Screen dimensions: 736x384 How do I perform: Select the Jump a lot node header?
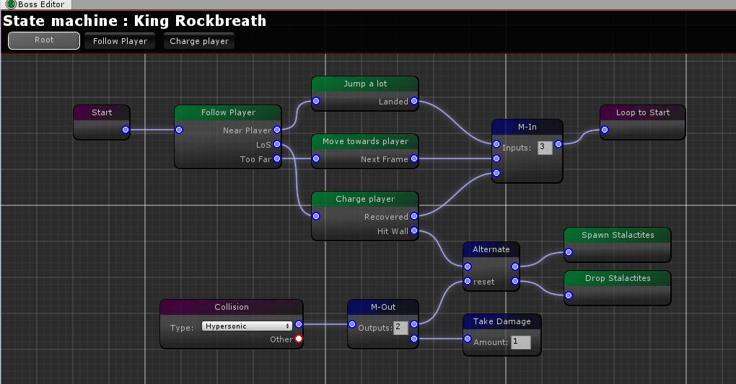coord(365,84)
